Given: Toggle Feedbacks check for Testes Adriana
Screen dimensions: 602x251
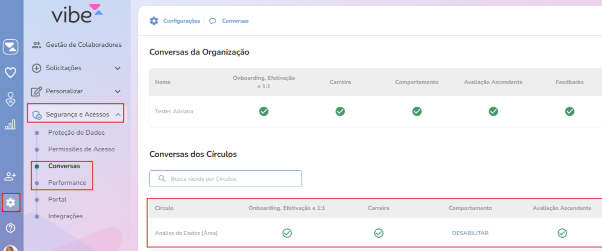Looking at the screenshot, I should 570,112.
